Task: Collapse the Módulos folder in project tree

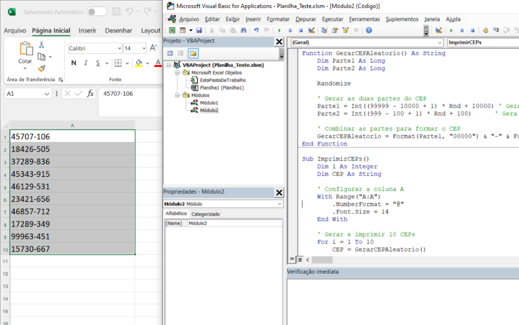Action: (177, 95)
